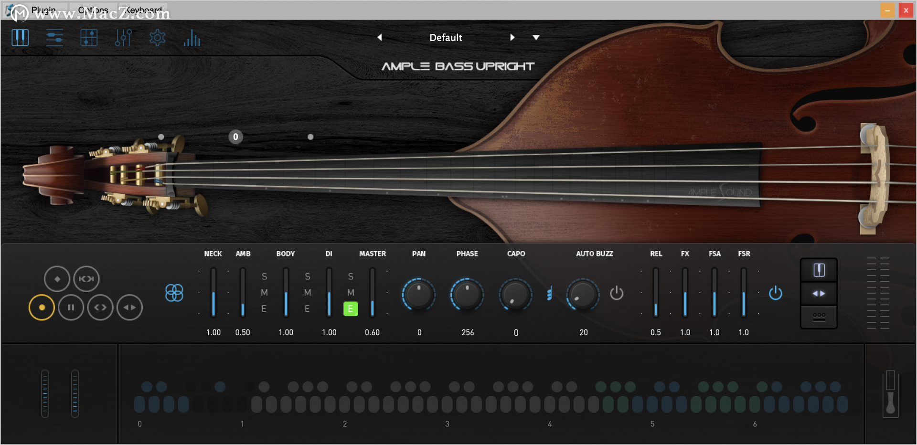
Task: Open the Tab player grid icon
Action: tap(89, 37)
